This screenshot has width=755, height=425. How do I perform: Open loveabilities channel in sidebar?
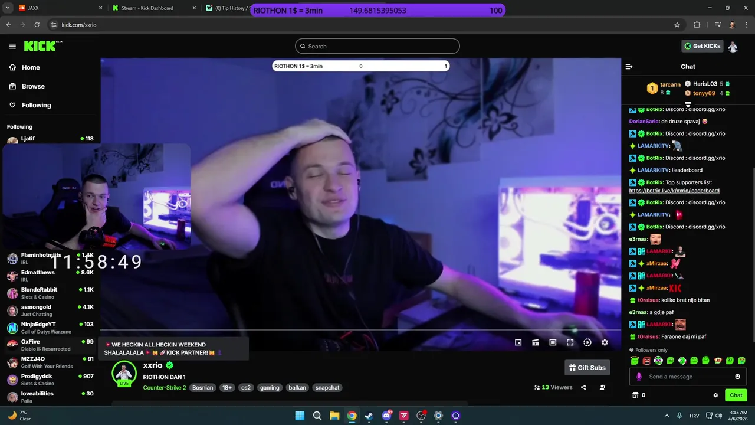click(x=50, y=397)
